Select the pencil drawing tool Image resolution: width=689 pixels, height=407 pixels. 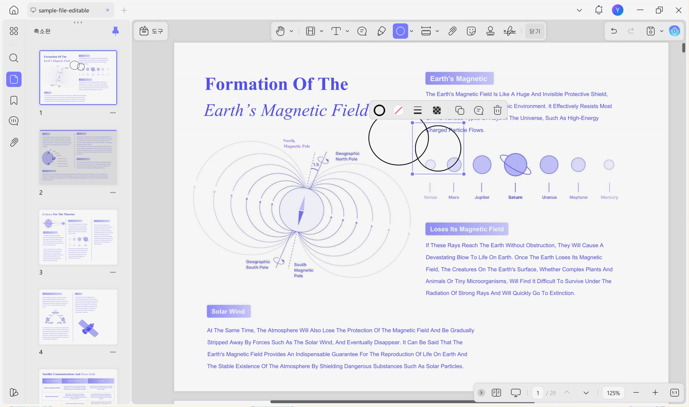point(381,31)
